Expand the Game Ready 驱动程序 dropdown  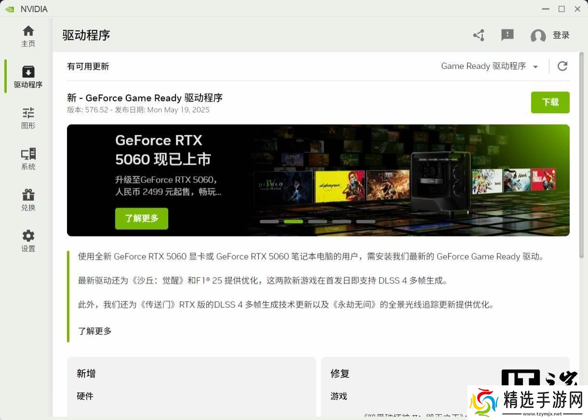[x=490, y=66]
